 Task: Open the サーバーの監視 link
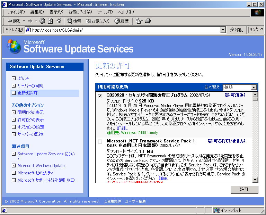click(30, 134)
